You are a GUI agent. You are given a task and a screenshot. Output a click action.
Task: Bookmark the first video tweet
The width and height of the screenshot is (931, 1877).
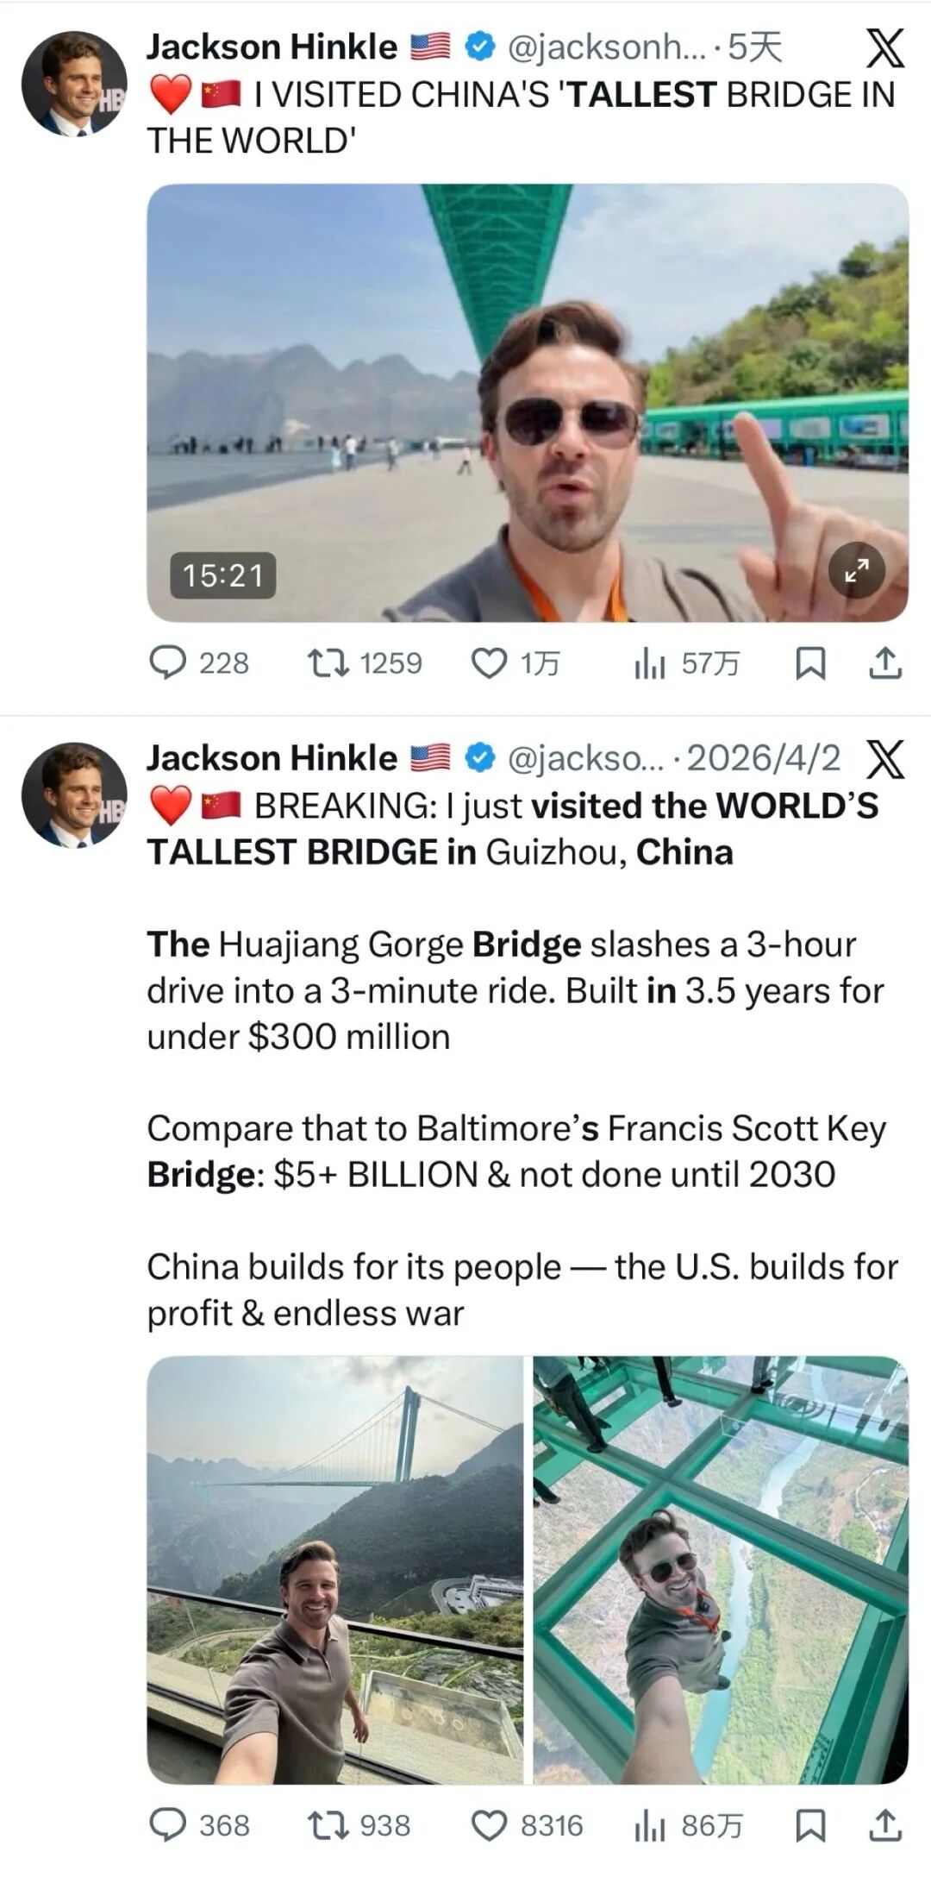809,662
